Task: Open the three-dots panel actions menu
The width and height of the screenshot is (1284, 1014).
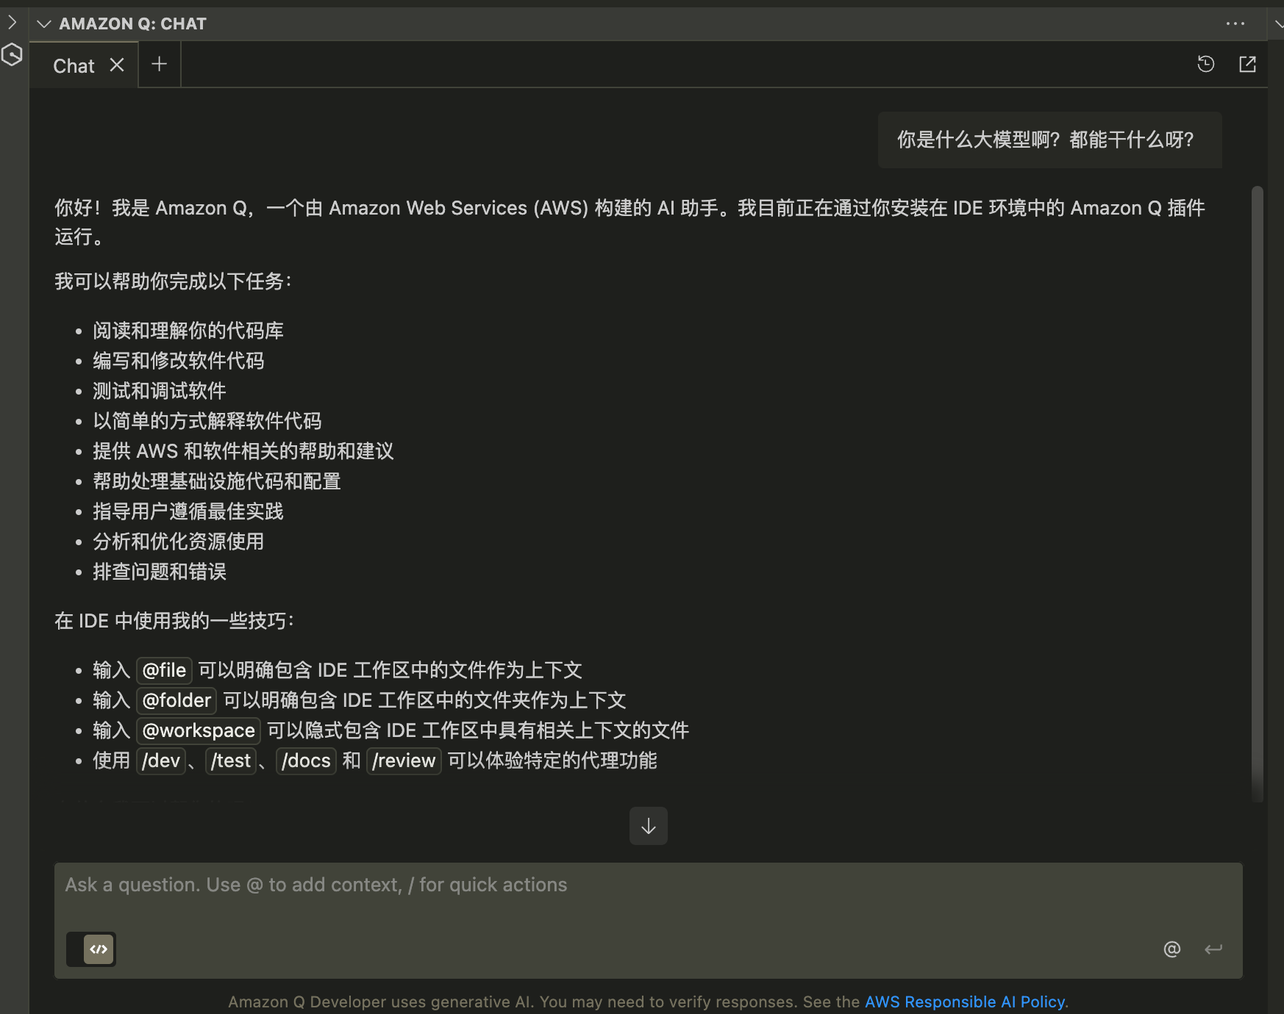Action: coord(1235,24)
